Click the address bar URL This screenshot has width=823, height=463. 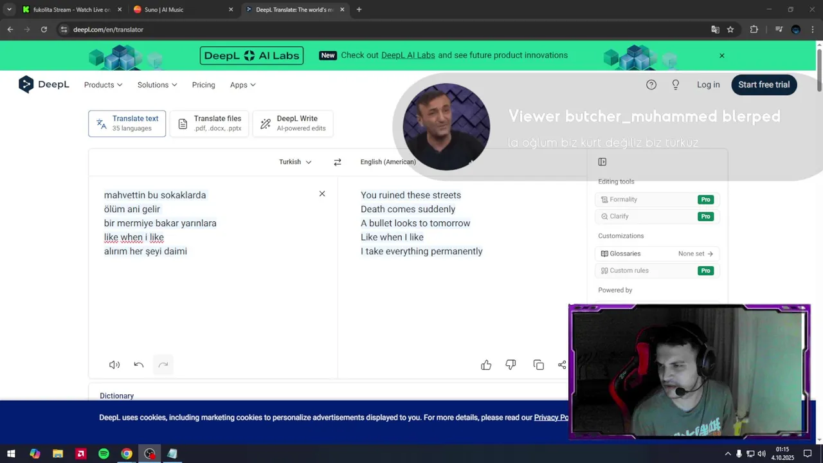(108, 30)
